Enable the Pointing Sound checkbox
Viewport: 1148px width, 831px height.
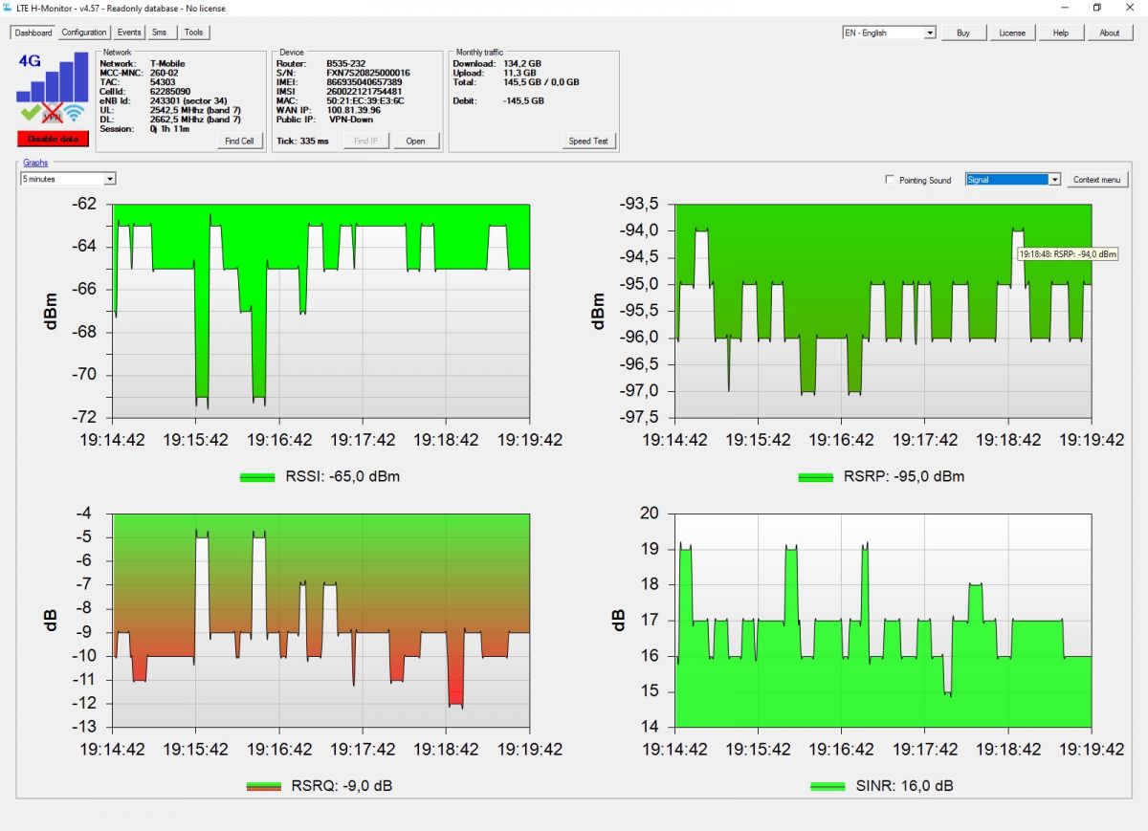click(891, 180)
